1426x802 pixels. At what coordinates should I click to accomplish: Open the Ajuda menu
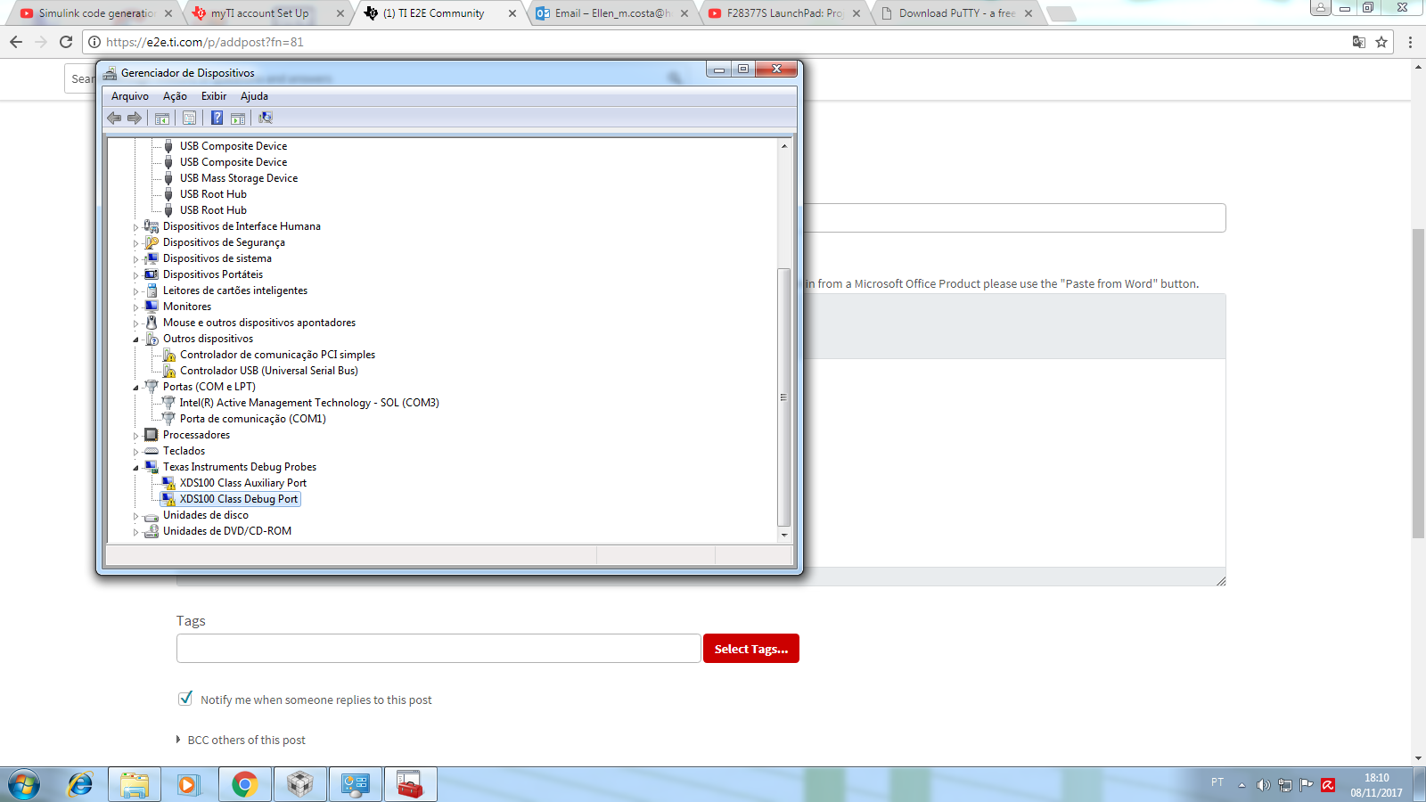(254, 96)
